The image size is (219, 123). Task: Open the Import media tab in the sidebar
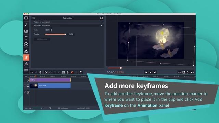pyautogui.click(x=26, y=18)
